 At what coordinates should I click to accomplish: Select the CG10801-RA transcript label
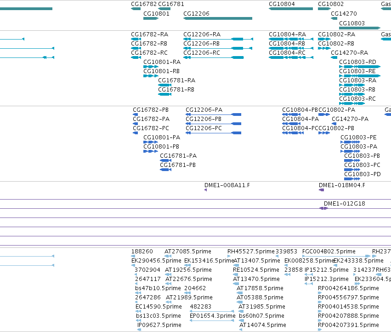tap(162, 62)
